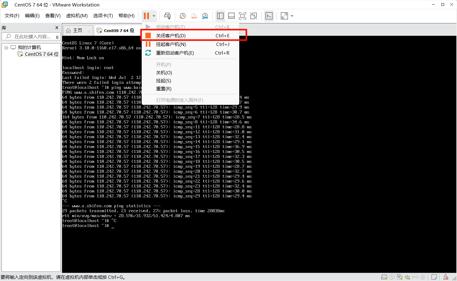This screenshot has height=281, width=457.
Task: Open the stretch display dropdown arrow
Action: click(x=292, y=16)
